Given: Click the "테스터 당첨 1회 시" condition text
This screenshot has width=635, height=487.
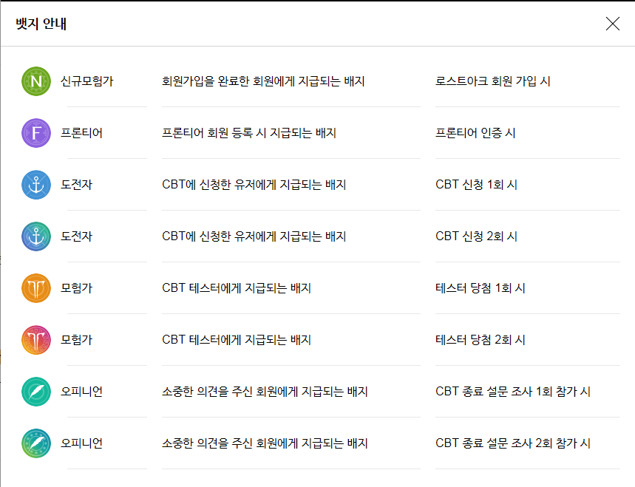Looking at the screenshot, I should tap(481, 288).
